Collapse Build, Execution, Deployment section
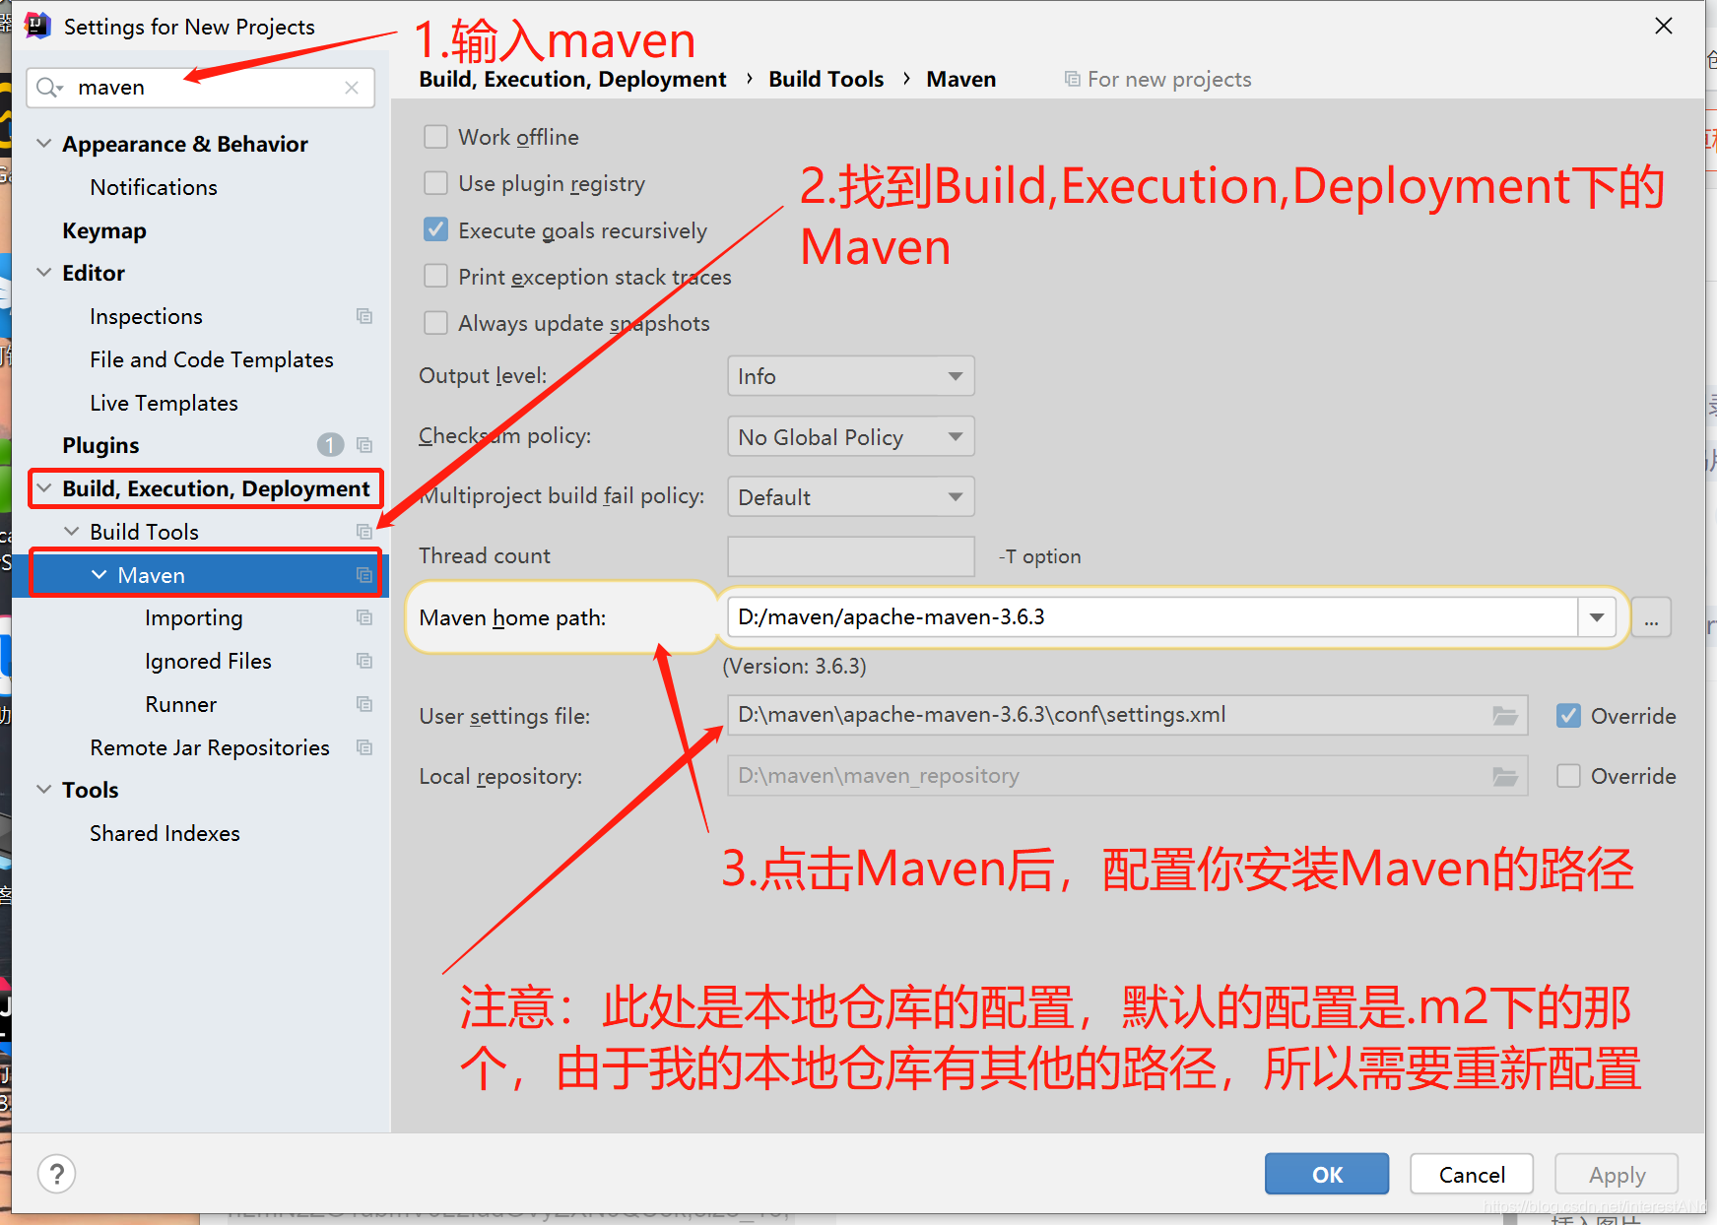Viewport: 1717px width, 1225px height. [43, 488]
